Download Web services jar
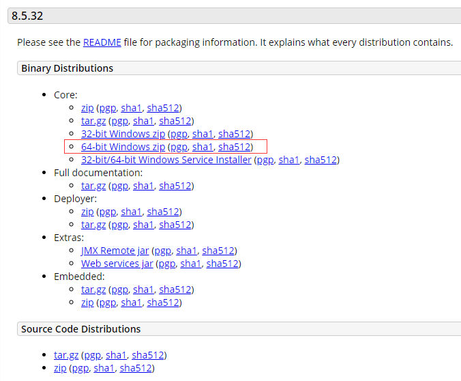This screenshot has width=461, height=381. click(x=117, y=264)
